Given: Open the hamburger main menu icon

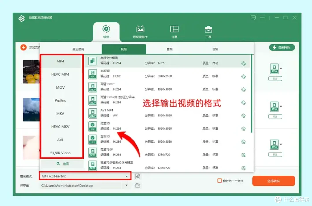Looking at the screenshot, I should [262, 18].
